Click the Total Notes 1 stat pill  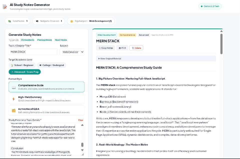point(18,21)
